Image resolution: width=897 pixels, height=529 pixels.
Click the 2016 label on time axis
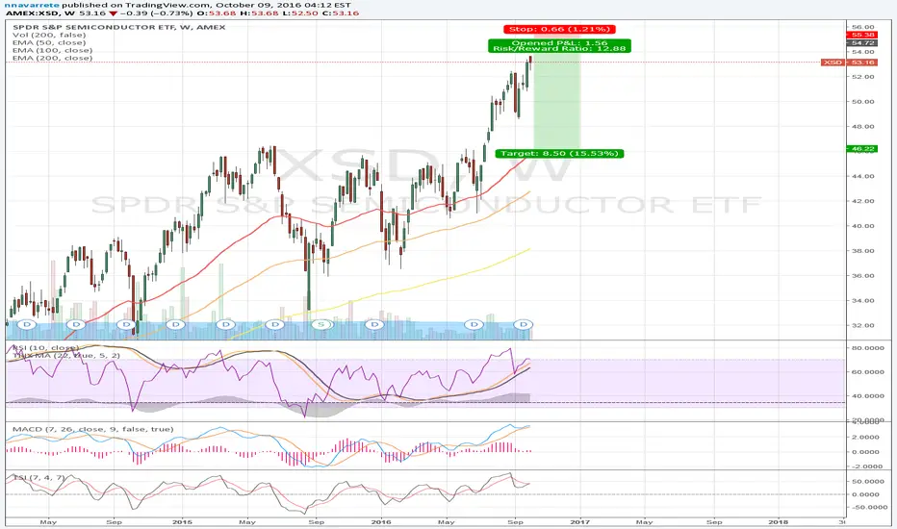[381, 521]
